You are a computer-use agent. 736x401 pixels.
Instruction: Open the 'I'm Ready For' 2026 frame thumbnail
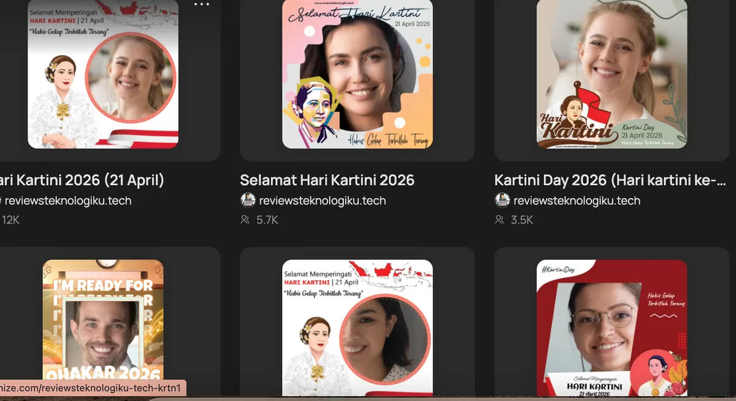103,328
